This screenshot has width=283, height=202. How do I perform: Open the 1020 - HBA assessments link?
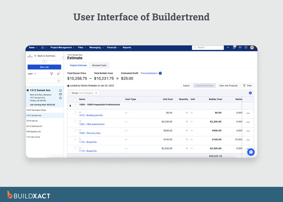click(x=92, y=124)
